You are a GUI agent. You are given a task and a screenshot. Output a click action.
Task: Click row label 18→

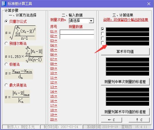pyautogui.click(x=54, y=110)
